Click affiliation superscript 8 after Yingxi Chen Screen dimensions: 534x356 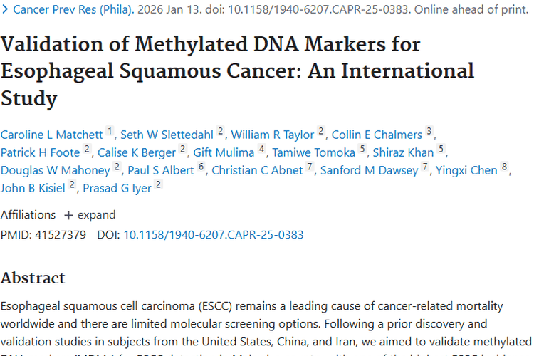click(505, 167)
